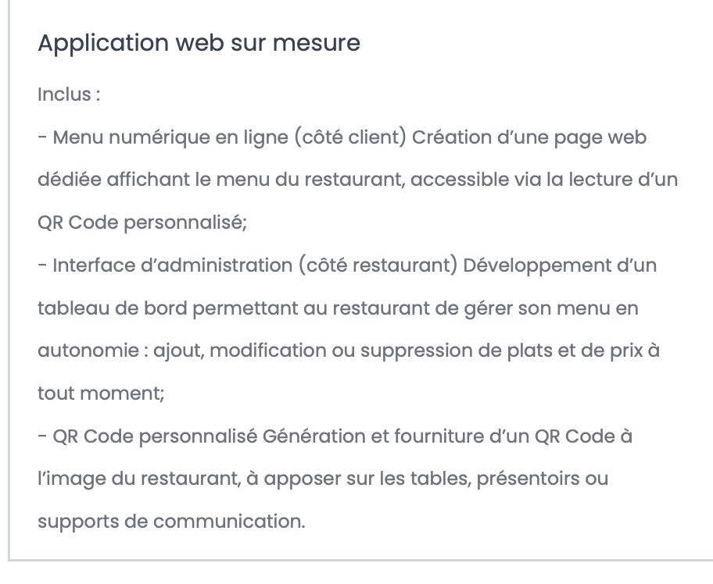Click the line starting "dédiée affichant le menu"
Screen dimensions: 713x584
click(x=357, y=180)
